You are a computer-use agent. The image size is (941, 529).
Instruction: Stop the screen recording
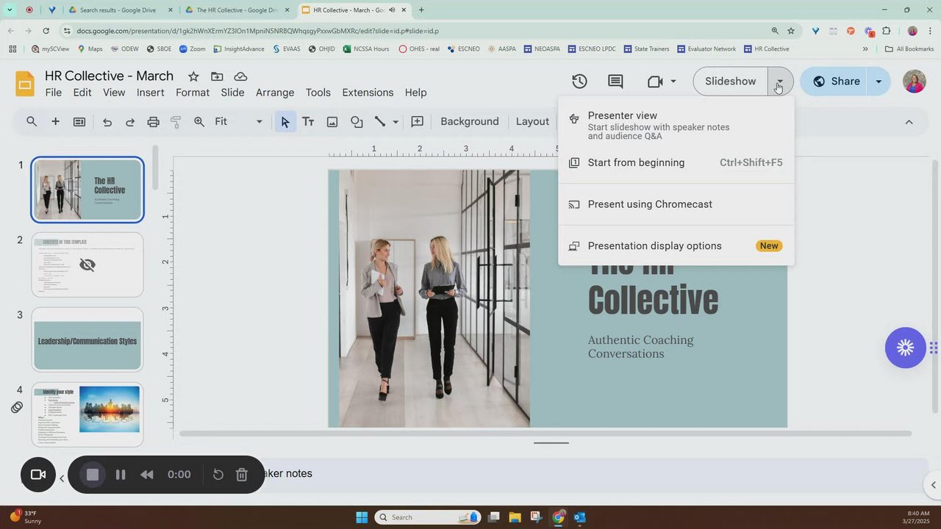[x=93, y=475]
